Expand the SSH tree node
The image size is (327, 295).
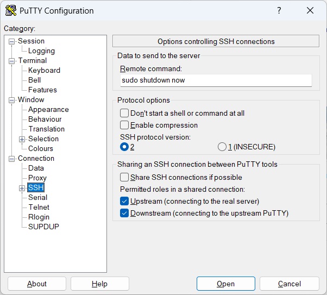pos(22,188)
